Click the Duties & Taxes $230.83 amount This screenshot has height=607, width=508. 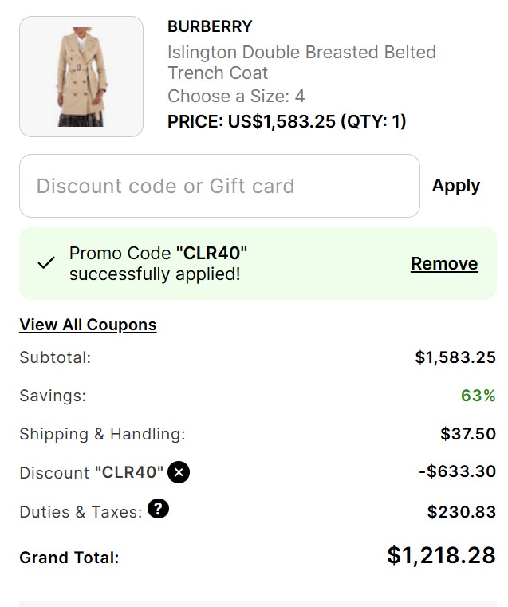(x=461, y=512)
